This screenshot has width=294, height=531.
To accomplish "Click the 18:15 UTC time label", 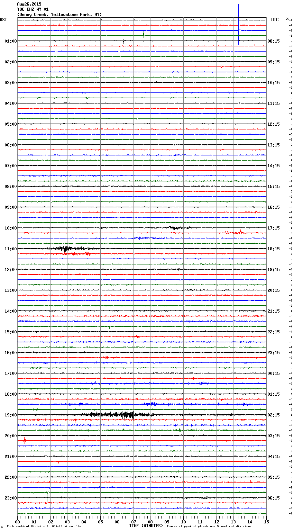I will tap(274, 249).
